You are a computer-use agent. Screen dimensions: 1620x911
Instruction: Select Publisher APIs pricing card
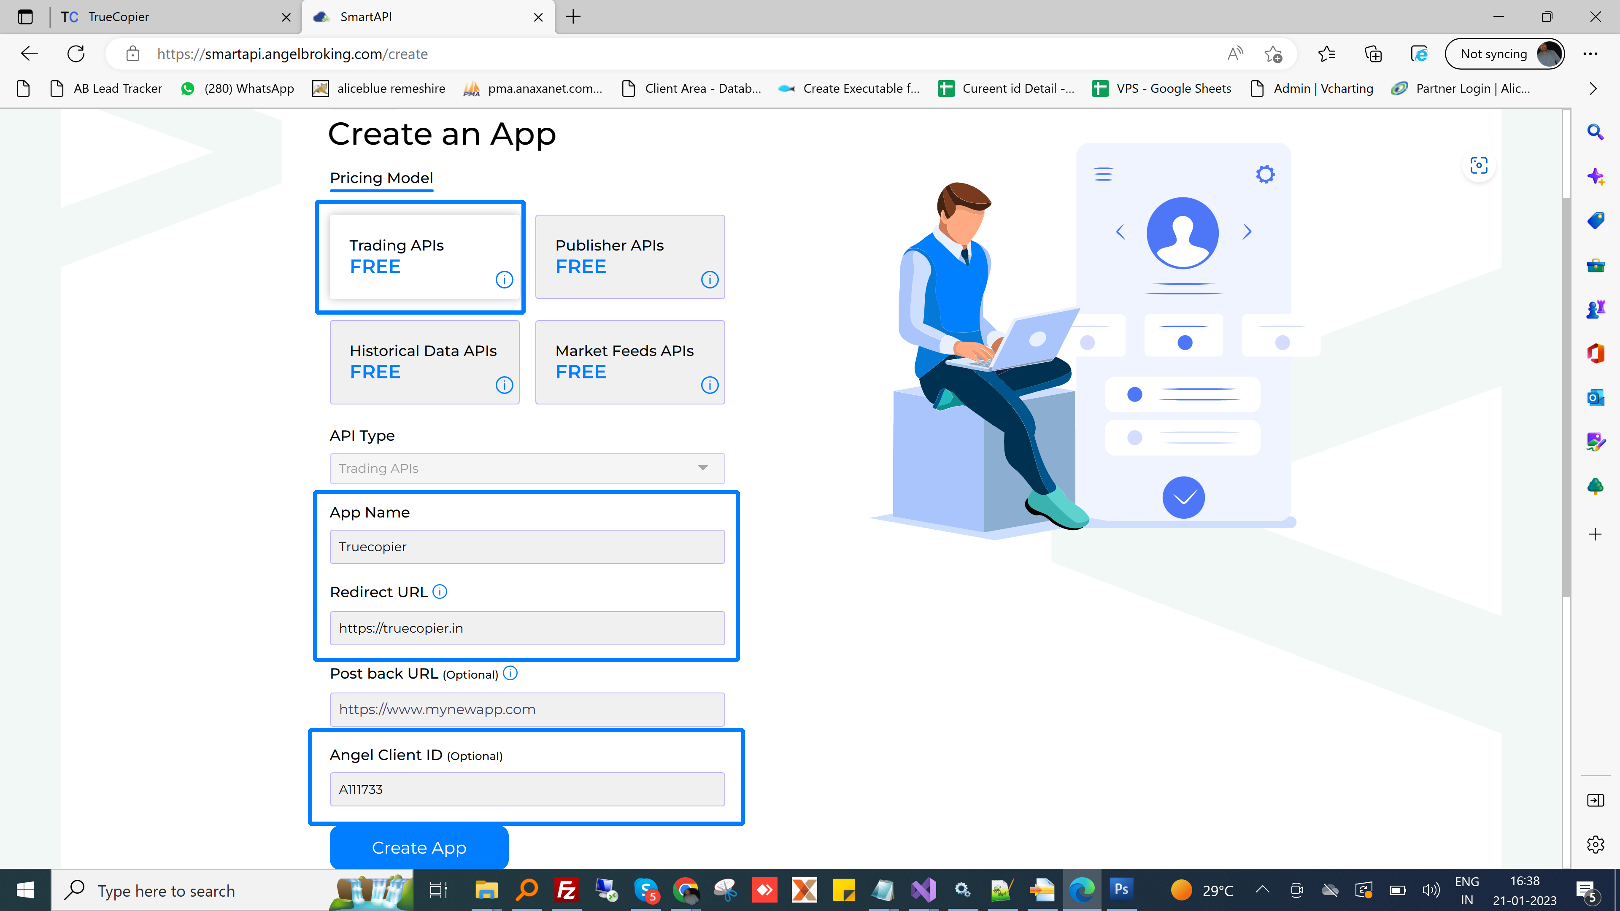(x=630, y=256)
